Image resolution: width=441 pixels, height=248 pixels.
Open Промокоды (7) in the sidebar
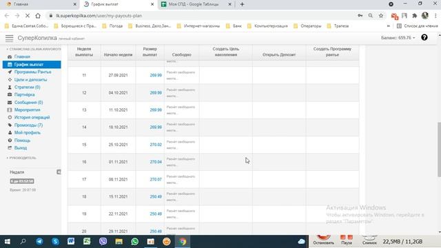pos(28,125)
